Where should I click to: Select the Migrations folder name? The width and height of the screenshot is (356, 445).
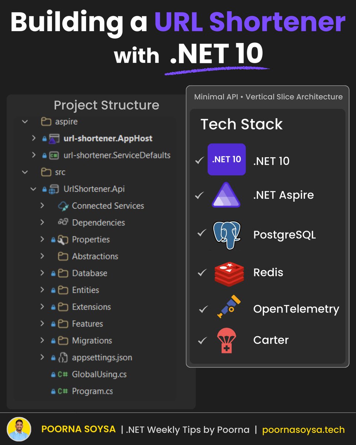tap(92, 340)
